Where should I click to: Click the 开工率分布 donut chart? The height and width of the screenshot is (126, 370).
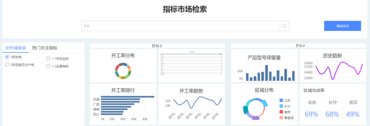click(123, 71)
